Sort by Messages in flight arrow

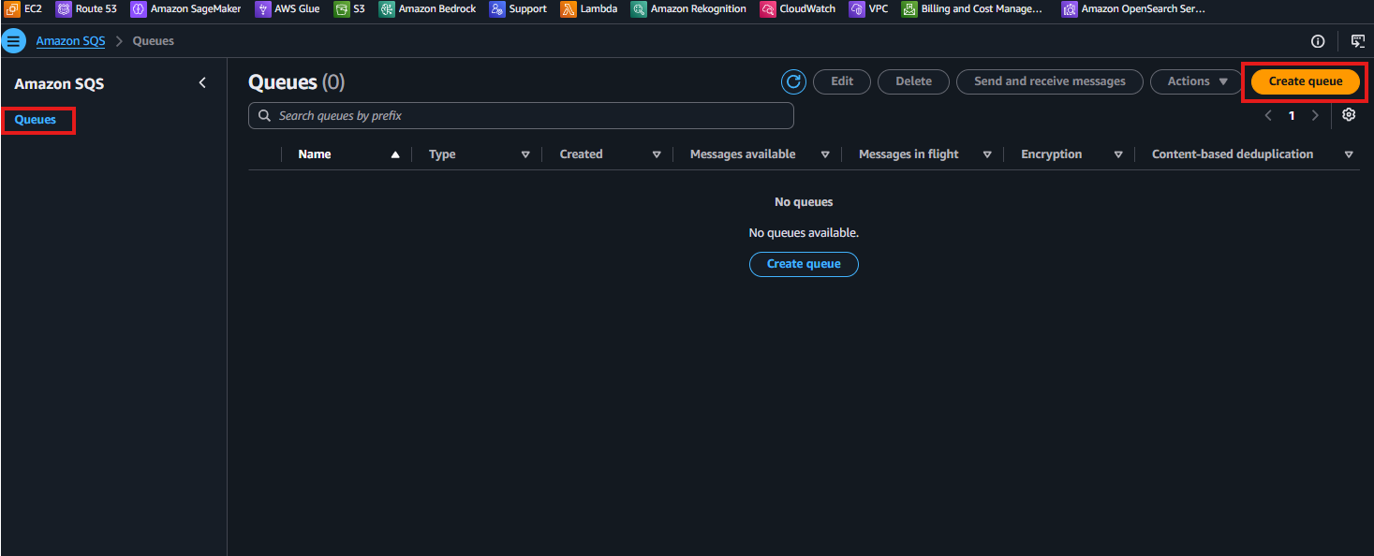987,154
